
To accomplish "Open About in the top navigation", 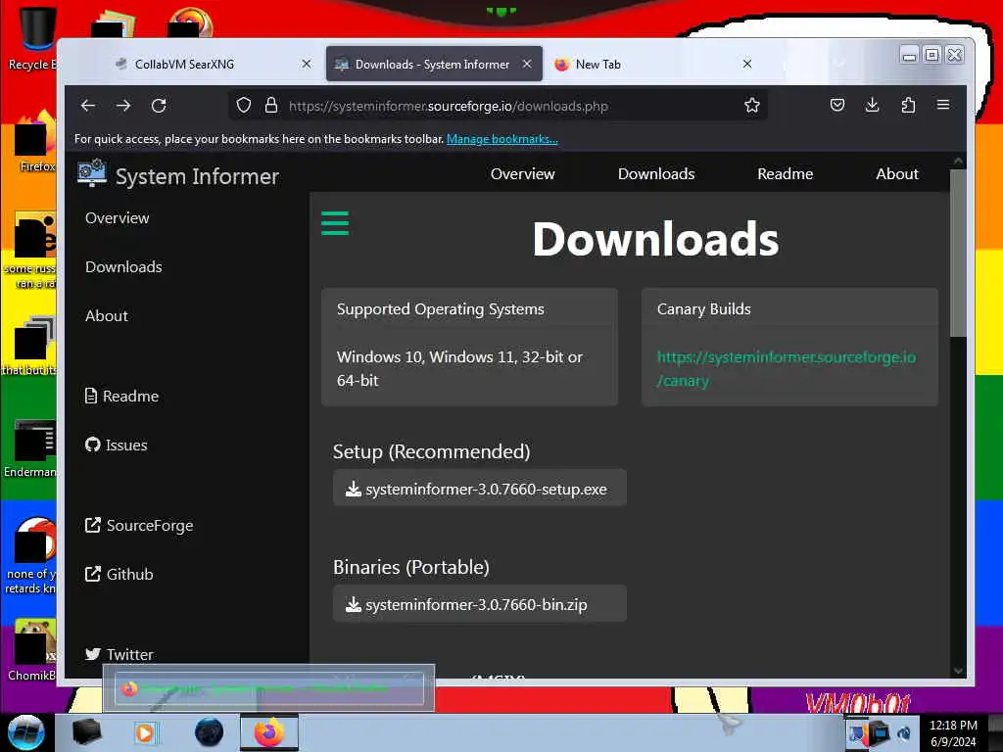I will [897, 174].
